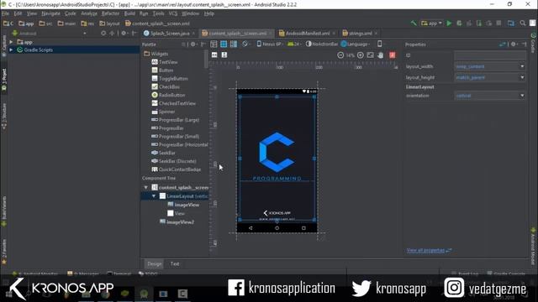This screenshot has width=538, height=302.
Task: Select the pan hand tool in designer
Action: pyautogui.click(x=381, y=55)
